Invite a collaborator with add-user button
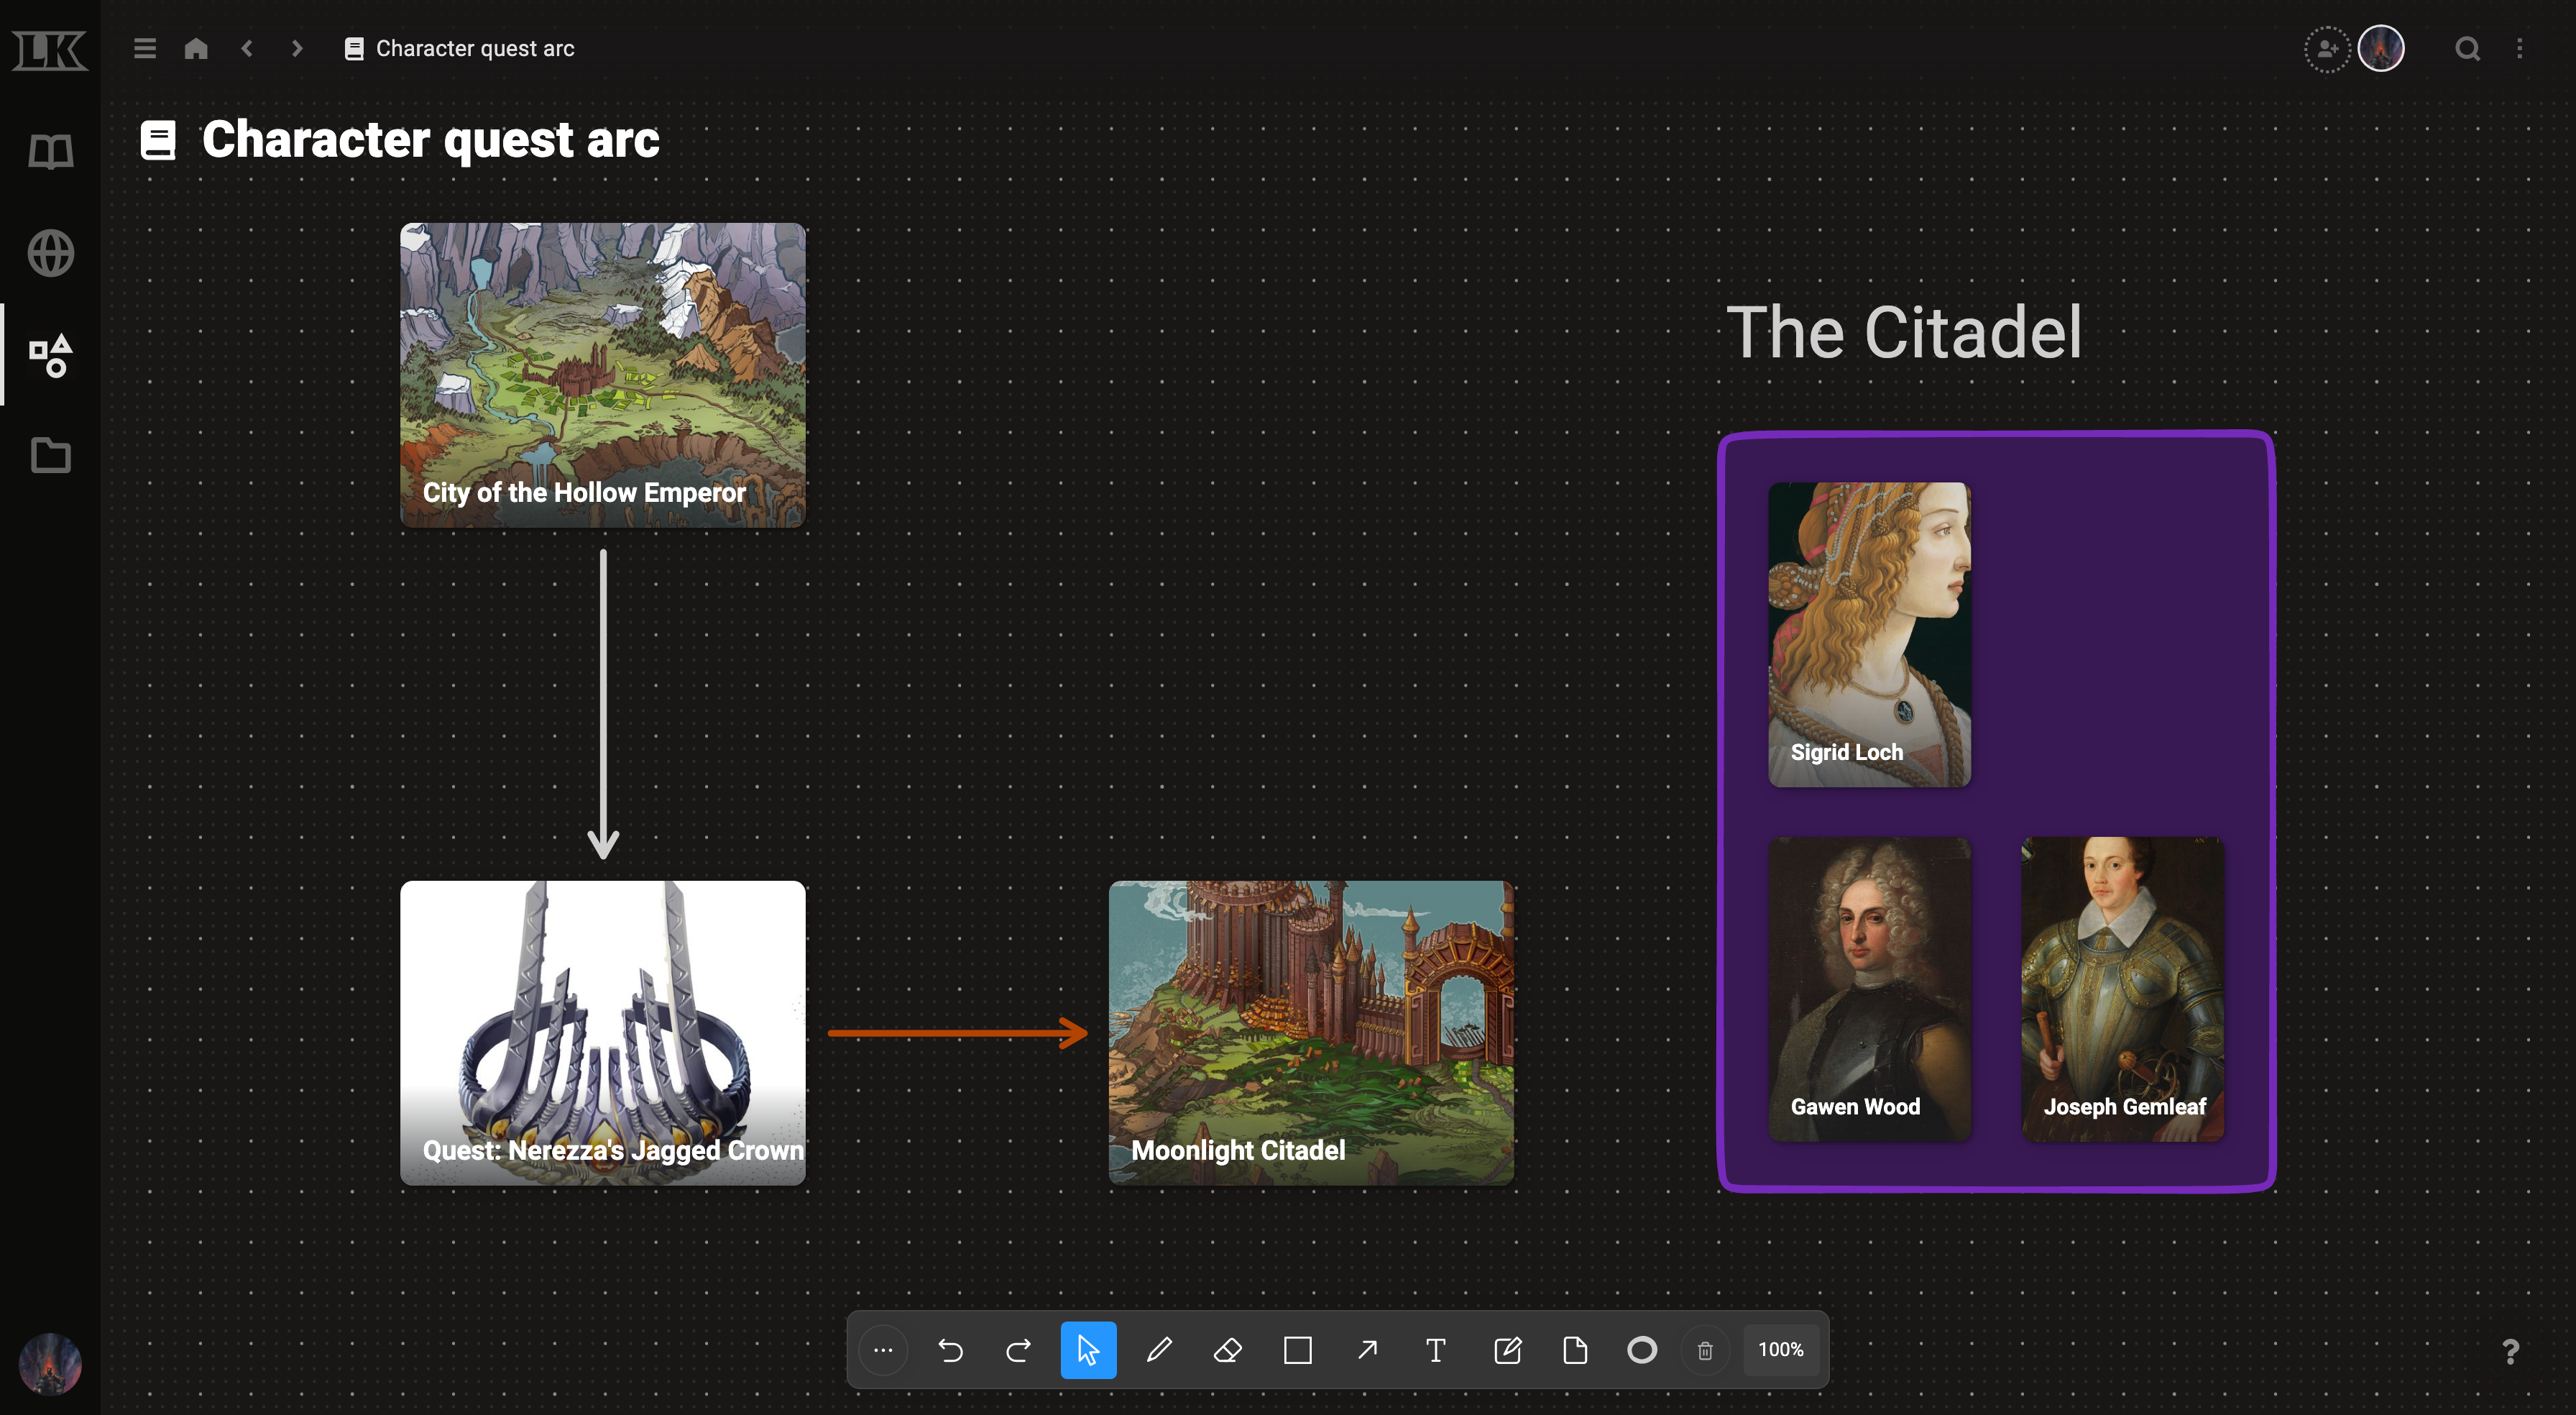This screenshot has height=1415, width=2576. (2327, 48)
